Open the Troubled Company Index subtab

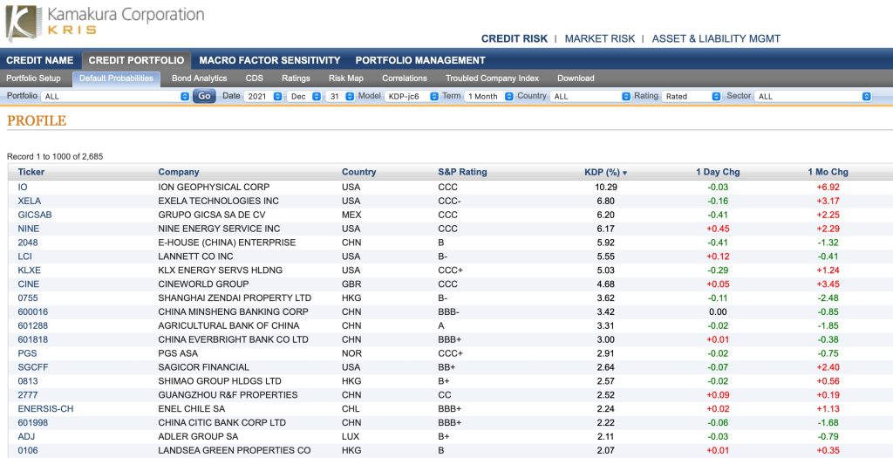[x=492, y=79]
